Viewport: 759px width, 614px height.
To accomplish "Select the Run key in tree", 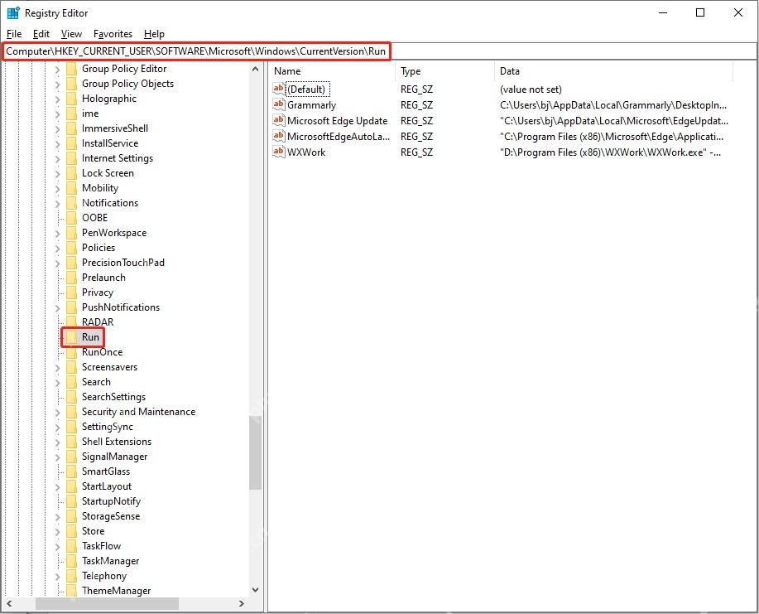I will click(x=90, y=337).
